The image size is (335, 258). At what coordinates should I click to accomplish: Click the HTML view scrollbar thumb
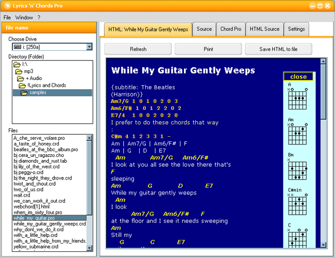(323, 92)
